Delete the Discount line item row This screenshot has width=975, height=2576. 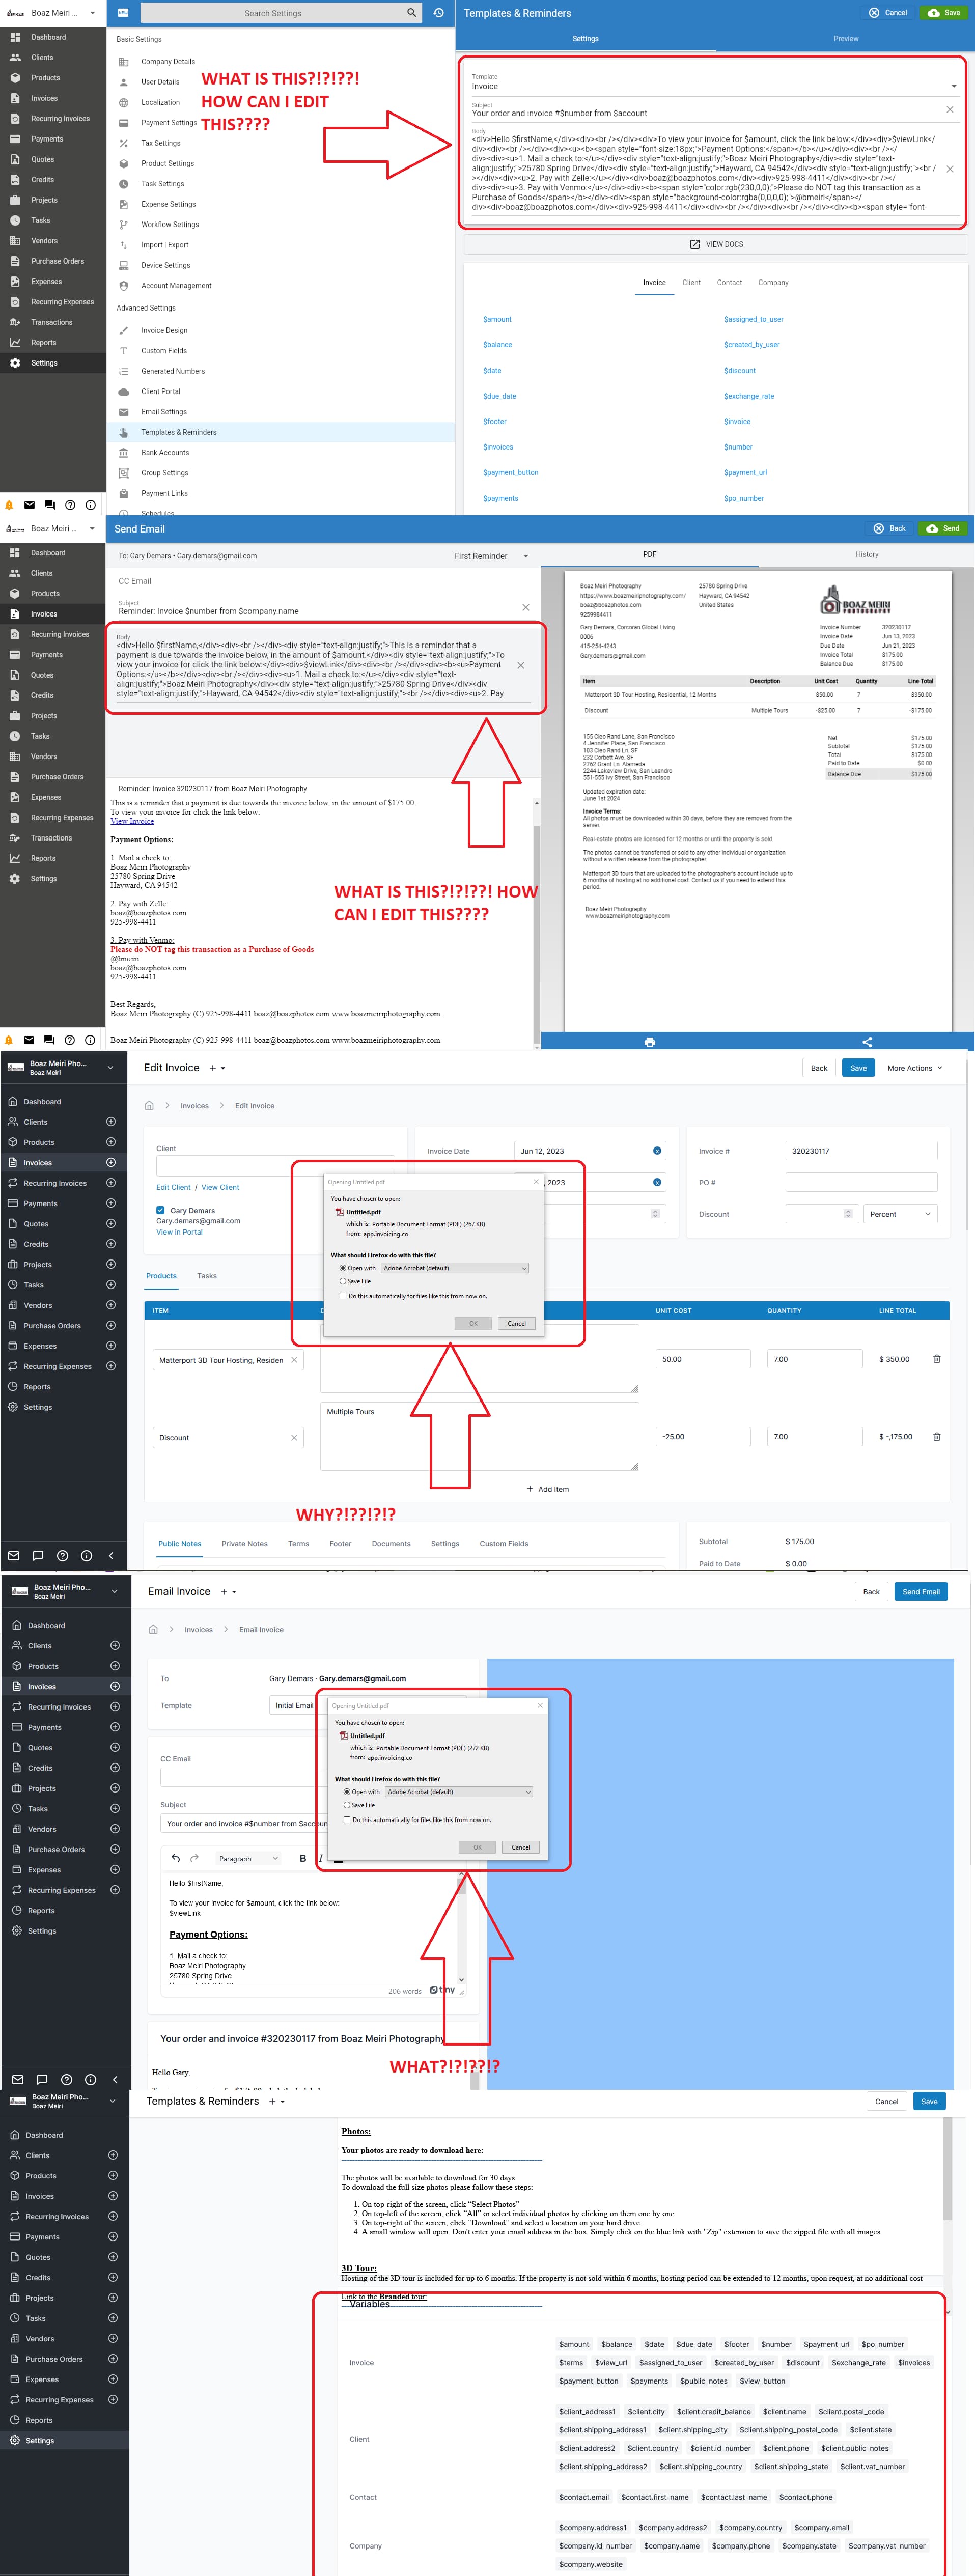(x=936, y=1437)
